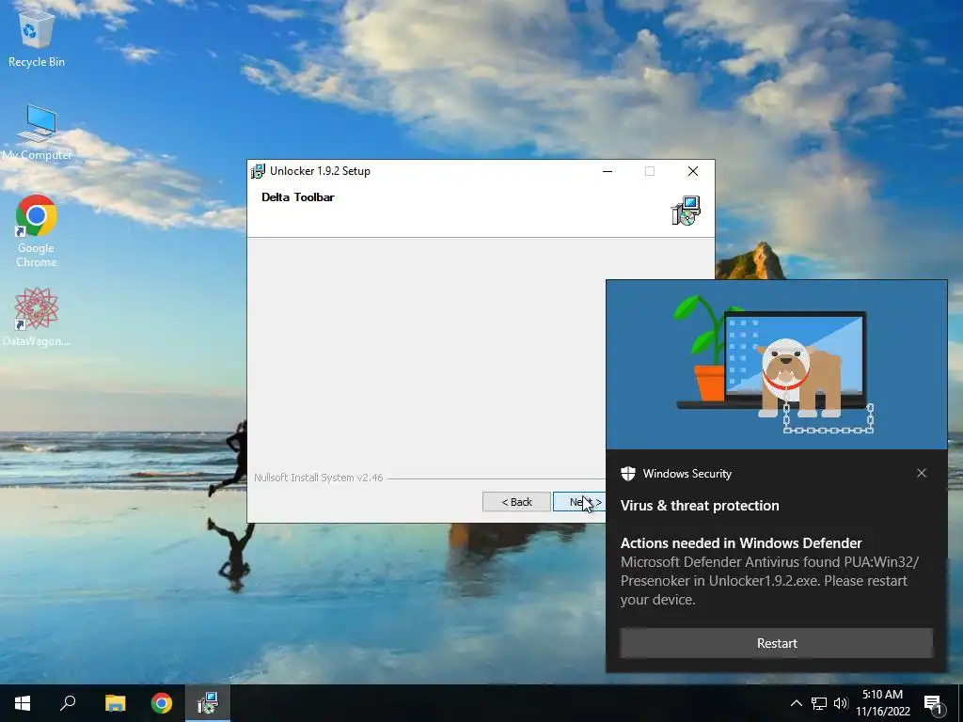Click the 'Delta Toolbar' heading text

[x=298, y=197]
